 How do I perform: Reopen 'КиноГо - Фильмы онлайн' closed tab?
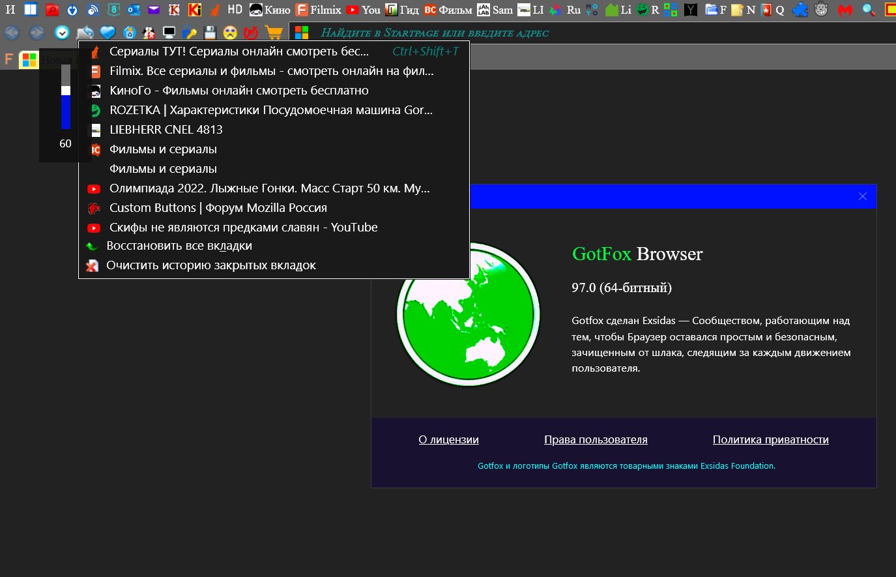(x=274, y=91)
